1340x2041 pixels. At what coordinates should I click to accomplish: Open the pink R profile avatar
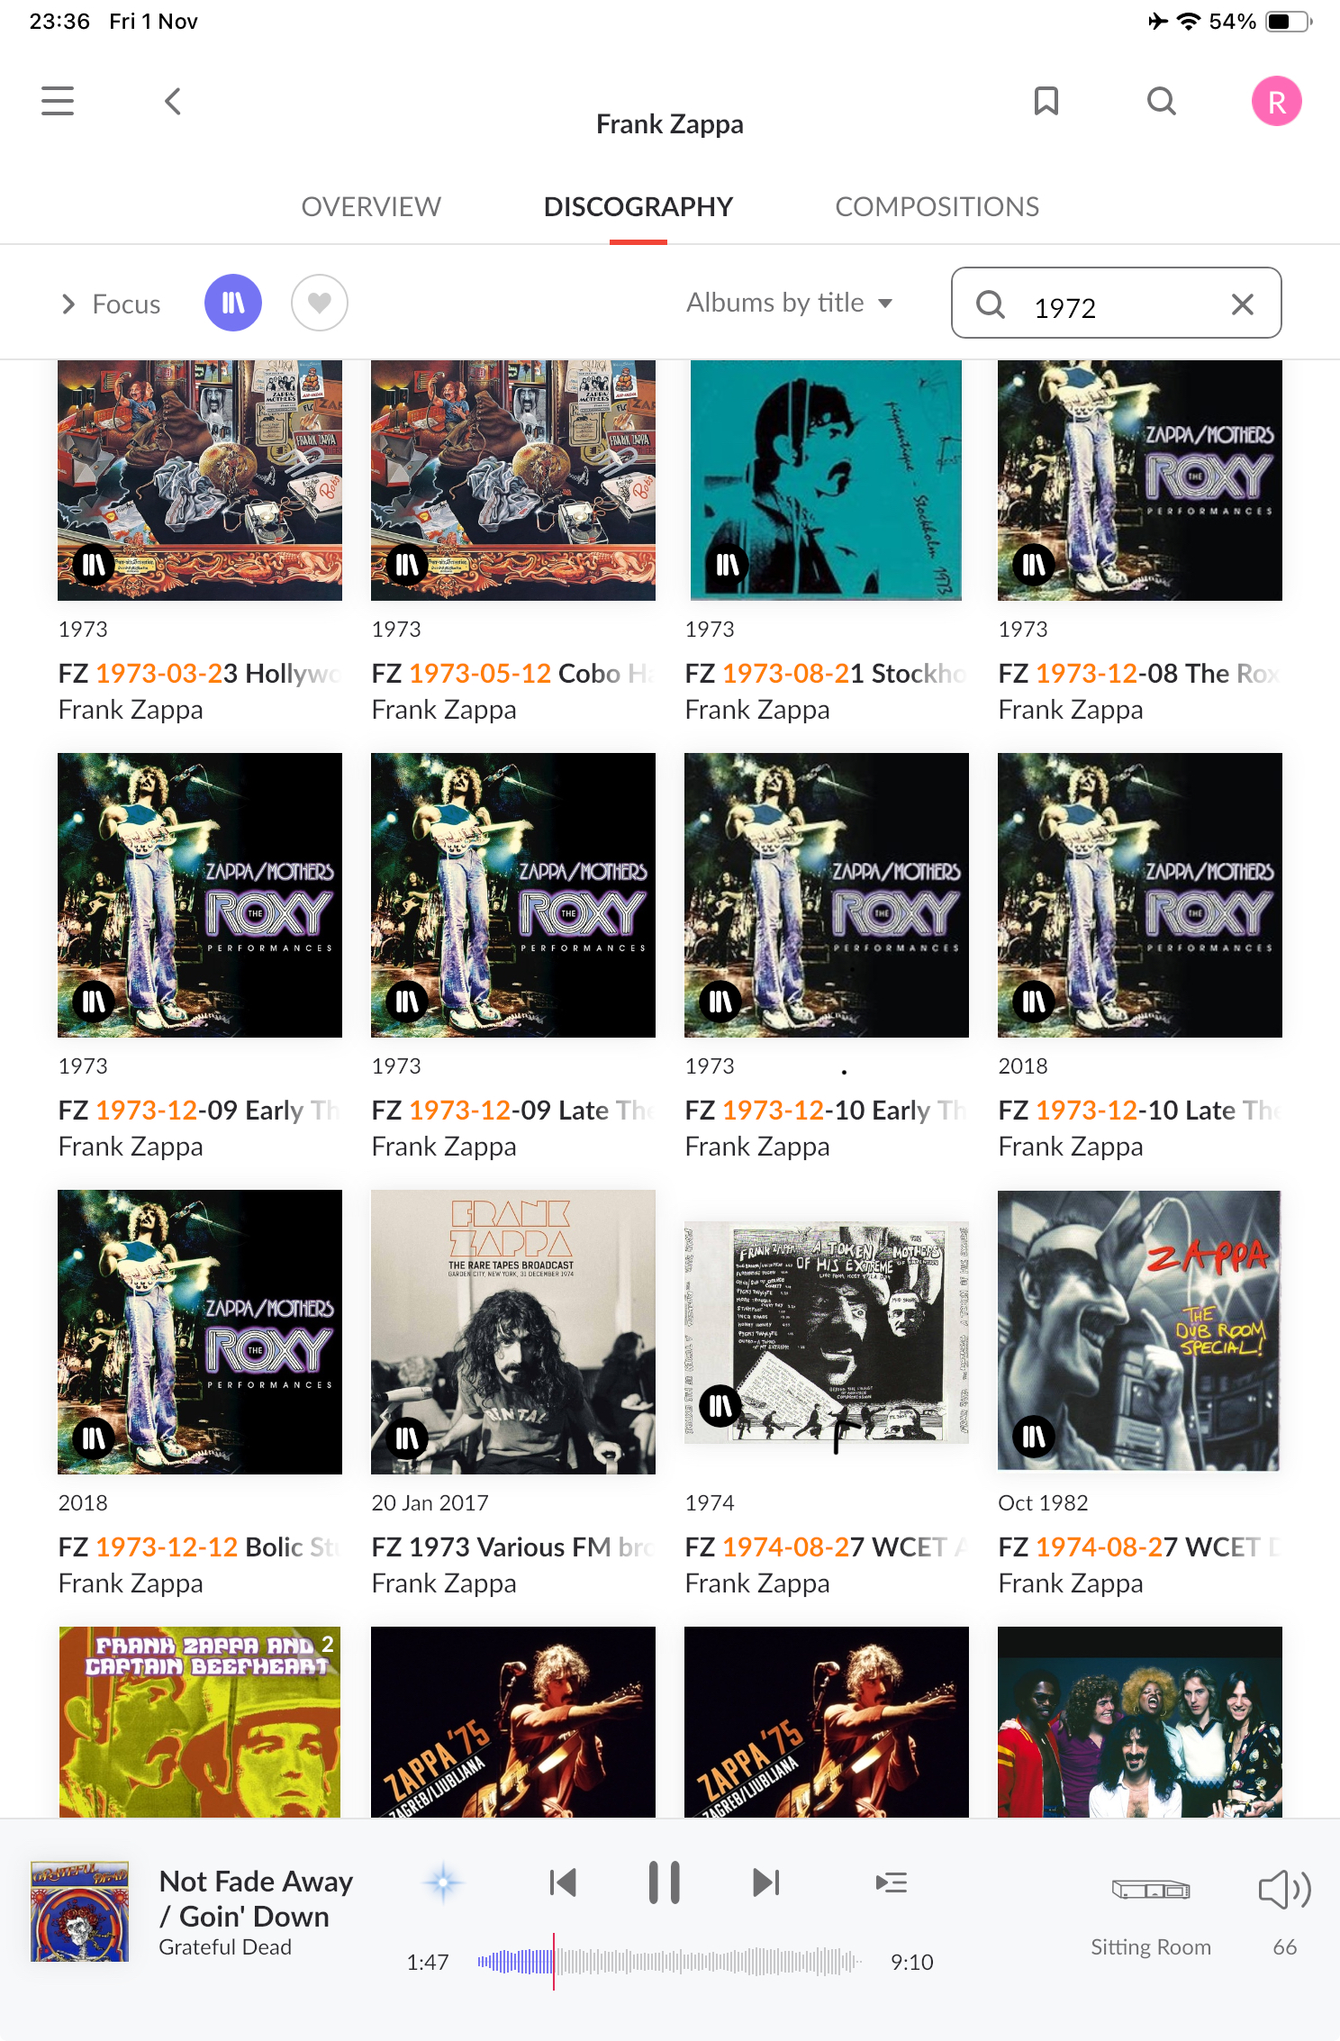pyautogui.click(x=1276, y=101)
